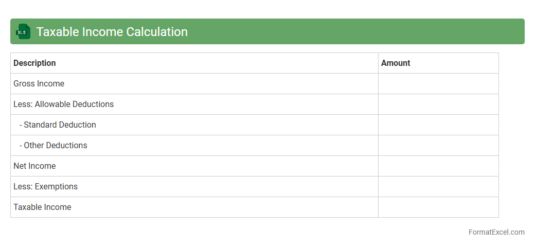Viewport: 535px width, 247px height.
Task: Select the Taxable Income row label
Action: [42, 207]
